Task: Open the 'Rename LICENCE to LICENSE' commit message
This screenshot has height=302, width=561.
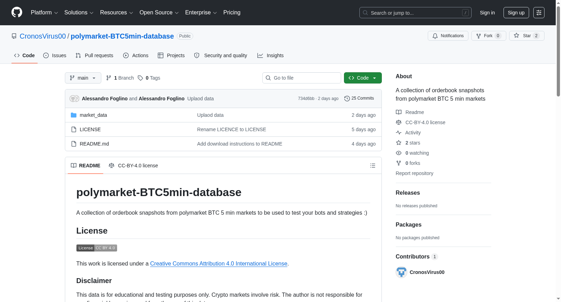Action: coord(231,129)
